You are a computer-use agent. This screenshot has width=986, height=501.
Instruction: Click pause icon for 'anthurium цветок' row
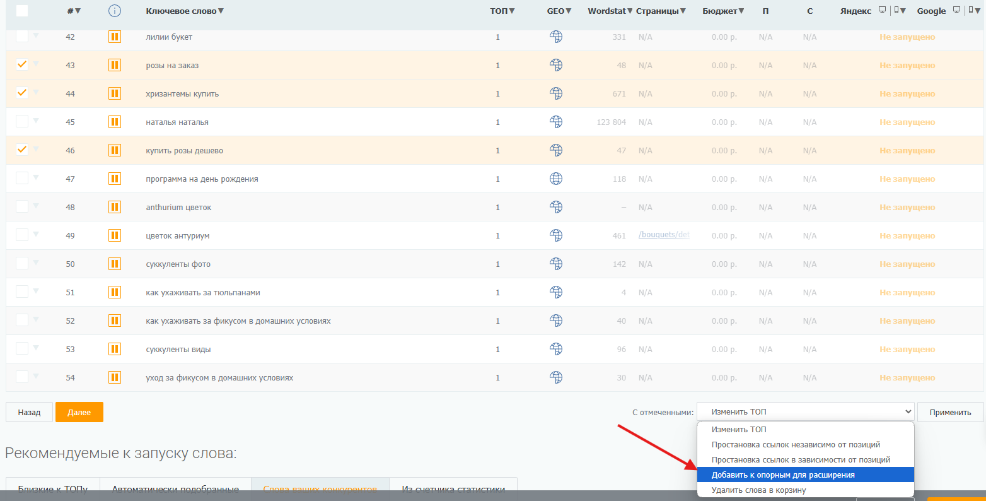[x=114, y=207]
